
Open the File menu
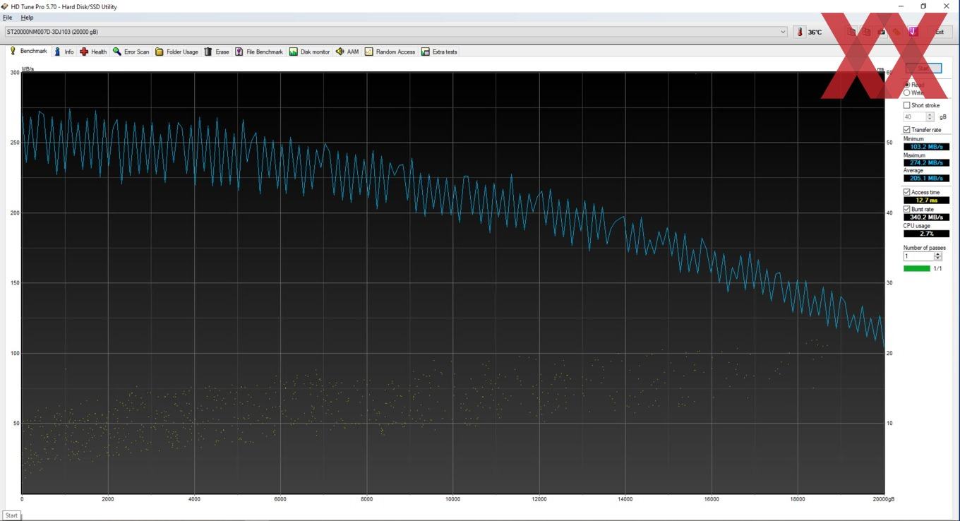pyautogui.click(x=8, y=18)
